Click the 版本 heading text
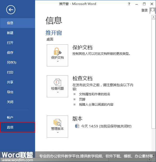The height and width of the screenshot is (162, 156). 77,119
